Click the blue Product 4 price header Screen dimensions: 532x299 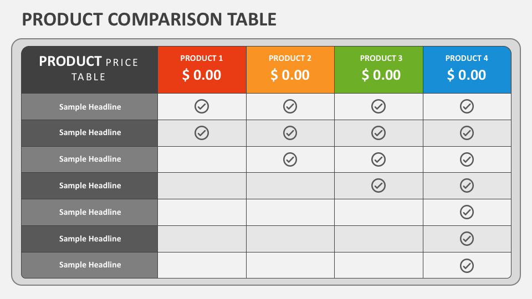(467, 70)
